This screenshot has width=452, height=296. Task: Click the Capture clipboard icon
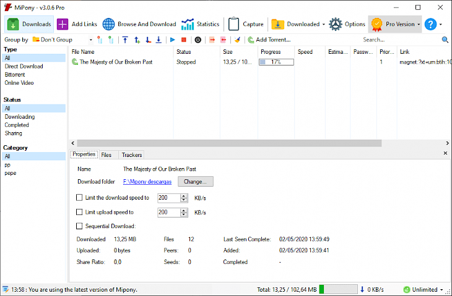coord(233,24)
